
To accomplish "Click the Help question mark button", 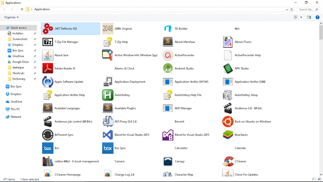I will 317,17.
